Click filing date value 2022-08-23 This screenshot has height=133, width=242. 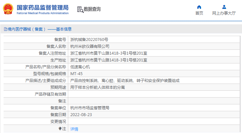point(81,114)
